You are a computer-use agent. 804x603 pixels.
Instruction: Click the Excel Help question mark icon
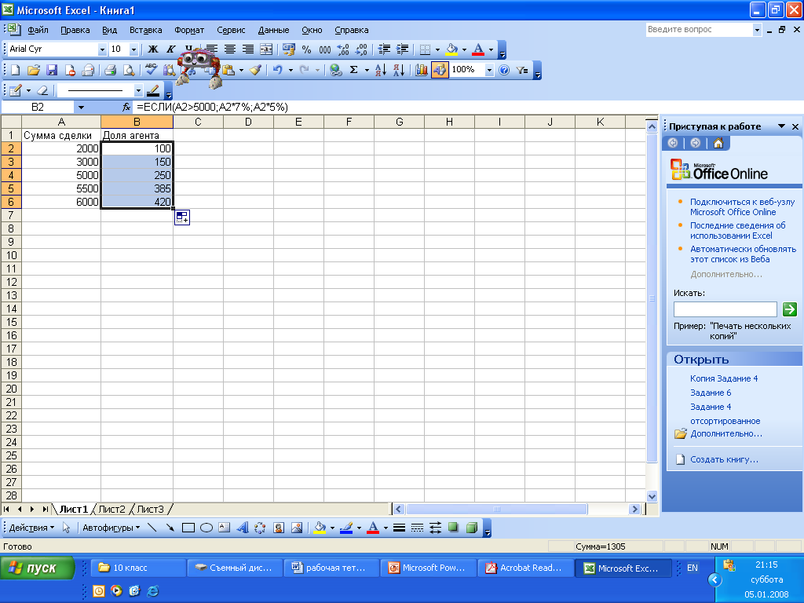[x=504, y=70]
